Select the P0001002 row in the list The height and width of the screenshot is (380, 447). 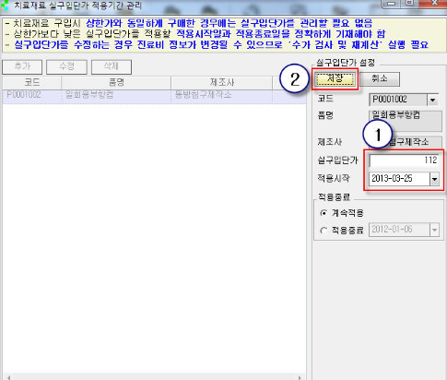pyautogui.click(x=154, y=96)
